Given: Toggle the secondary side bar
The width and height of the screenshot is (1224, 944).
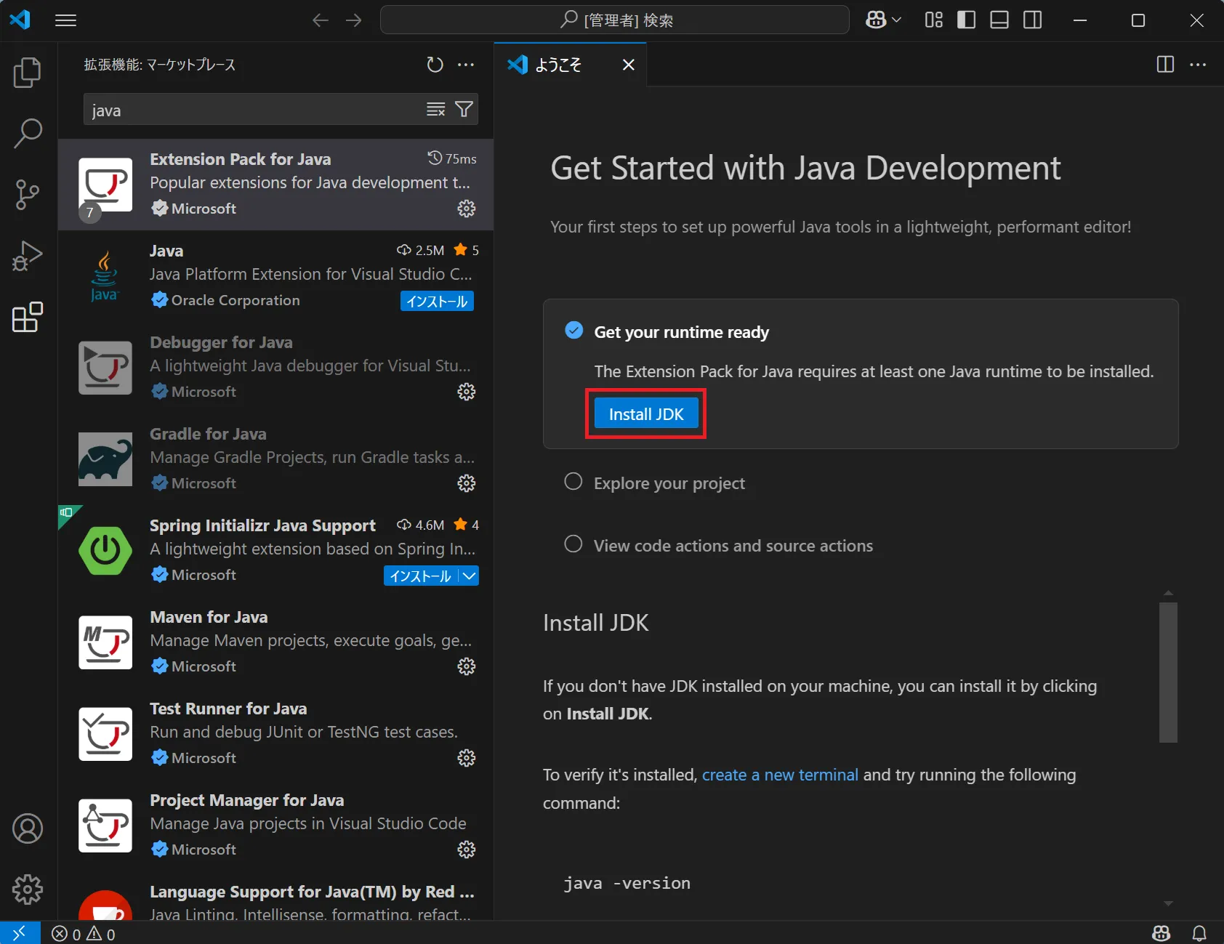Looking at the screenshot, I should (1033, 20).
